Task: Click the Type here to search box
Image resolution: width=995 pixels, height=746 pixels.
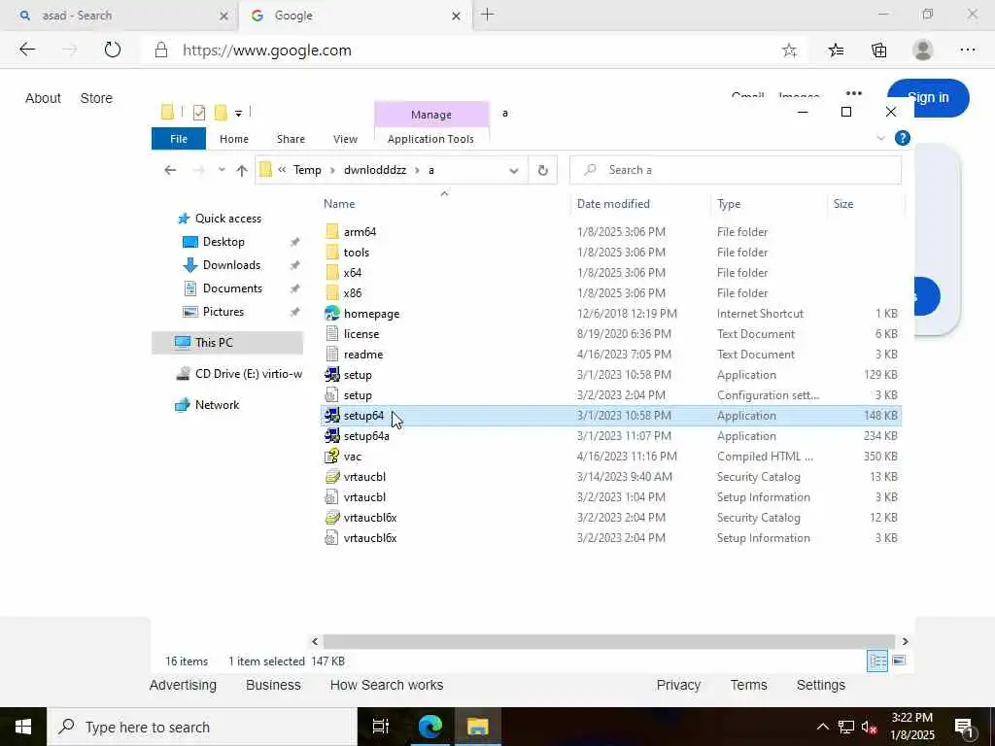Action: pos(202,727)
